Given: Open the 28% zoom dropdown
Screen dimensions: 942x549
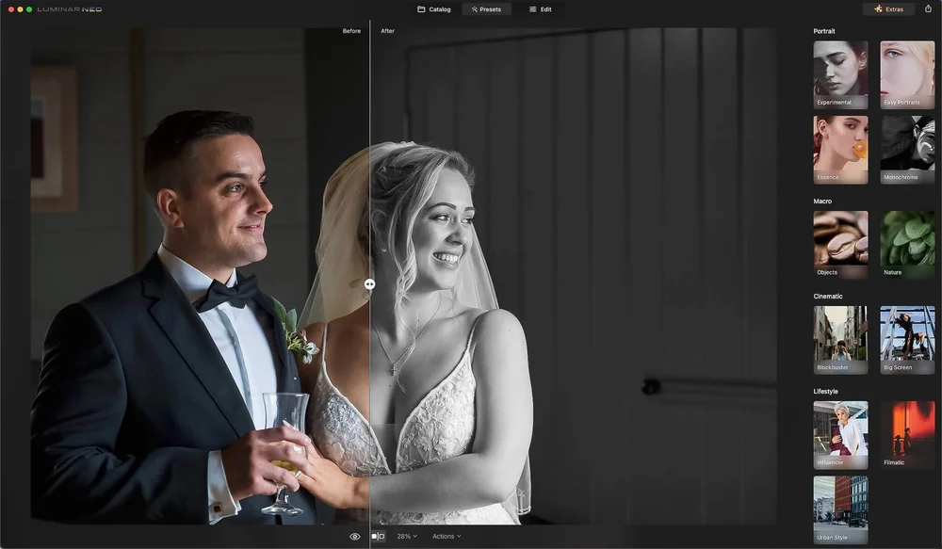Looking at the screenshot, I should tap(407, 537).
